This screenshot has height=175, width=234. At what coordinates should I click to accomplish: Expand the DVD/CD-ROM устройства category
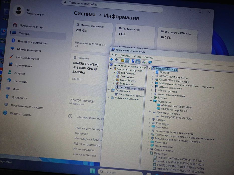pos(153,75)
